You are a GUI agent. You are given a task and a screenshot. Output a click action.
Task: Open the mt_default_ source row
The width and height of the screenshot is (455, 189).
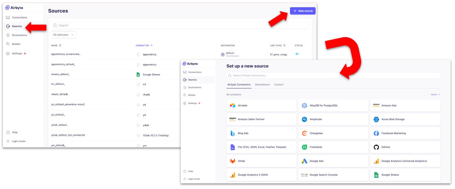[x=58, y=84]
